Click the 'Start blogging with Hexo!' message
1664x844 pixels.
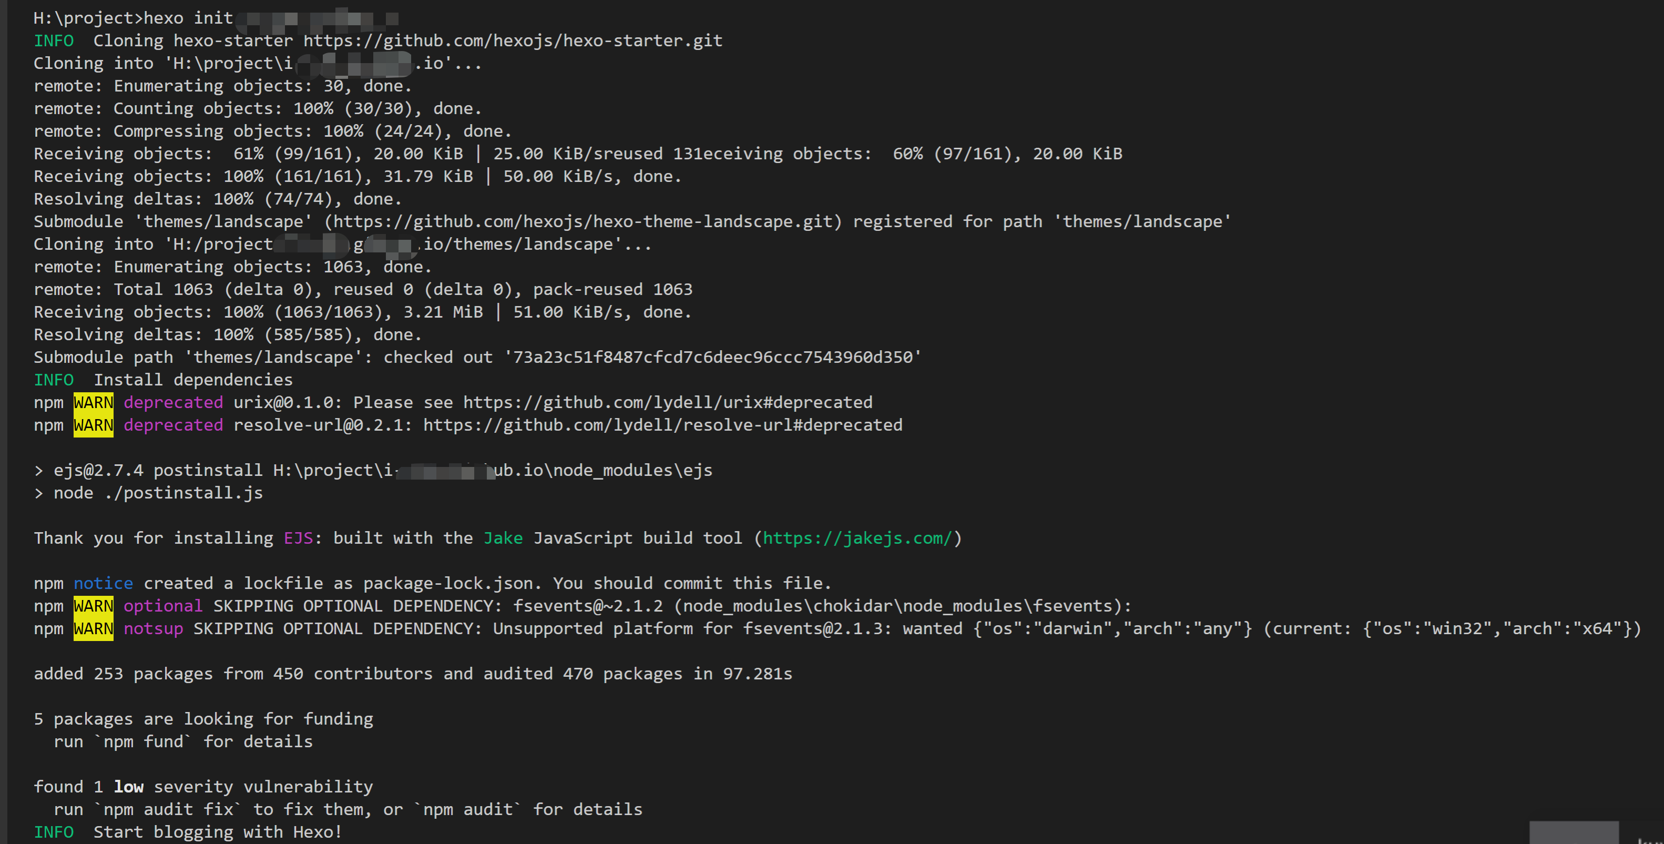pyautogui.click(x=218, y=832)
